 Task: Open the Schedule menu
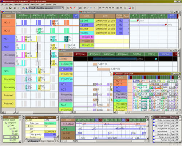26,4
